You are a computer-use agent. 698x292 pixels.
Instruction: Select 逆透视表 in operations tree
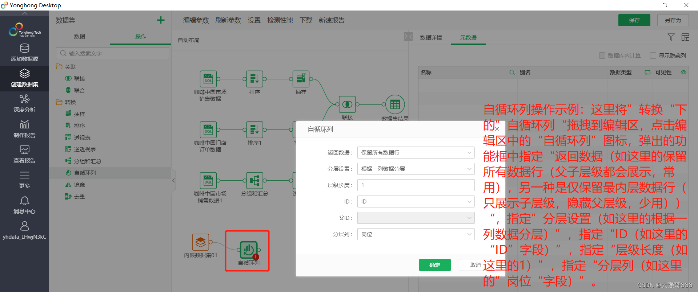(85, 149)
